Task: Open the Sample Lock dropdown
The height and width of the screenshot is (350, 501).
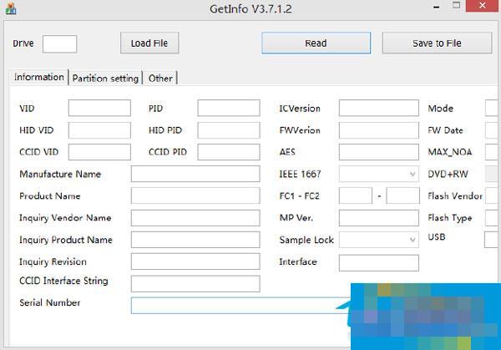Action: pyautogui.click(x=378, y=240)
